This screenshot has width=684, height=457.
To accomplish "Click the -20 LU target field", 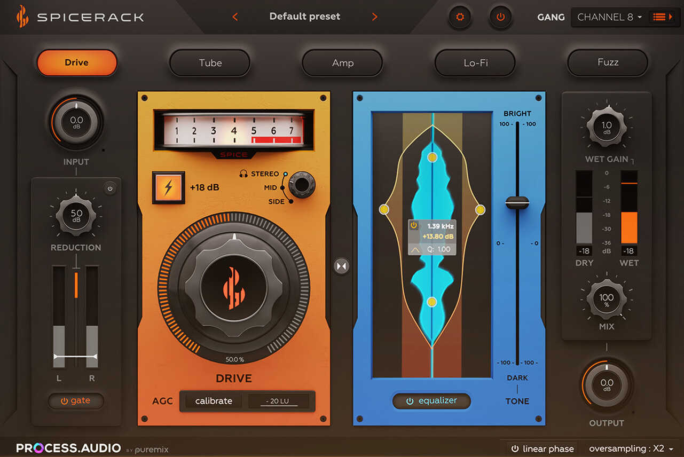I will coord(280,401).
